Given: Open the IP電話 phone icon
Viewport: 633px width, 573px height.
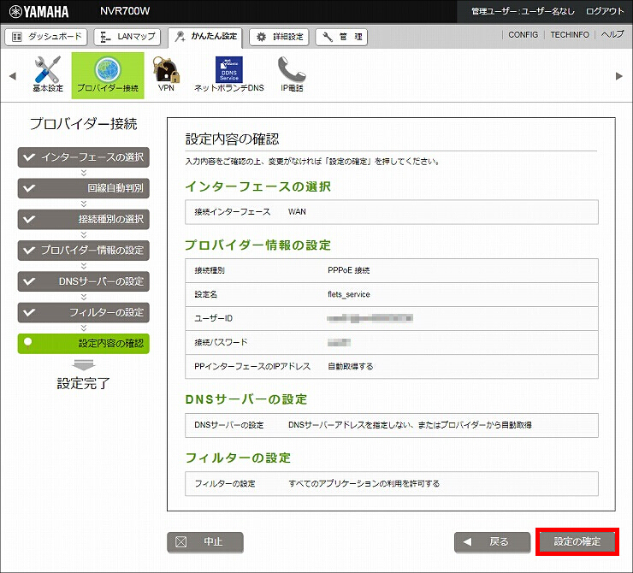Looking at the screenshot, I should click(x=292, y=74).
